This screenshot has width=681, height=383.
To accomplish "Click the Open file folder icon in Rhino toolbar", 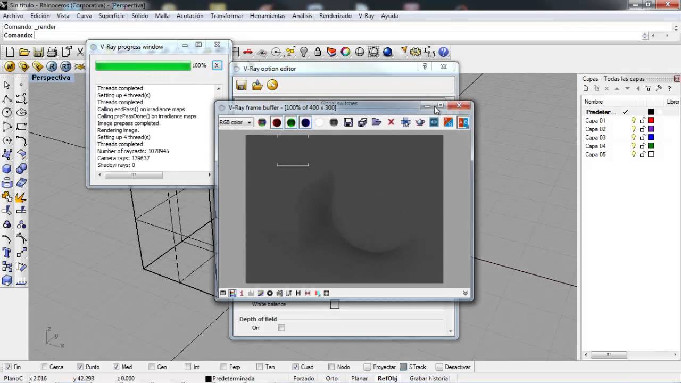I will pyautogui.click(x=24, y=52).
